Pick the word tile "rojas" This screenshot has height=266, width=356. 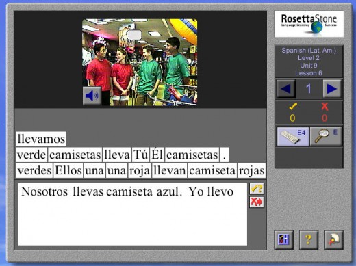251,170
